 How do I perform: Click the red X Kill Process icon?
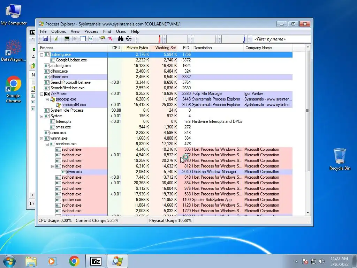click(111, 39)
